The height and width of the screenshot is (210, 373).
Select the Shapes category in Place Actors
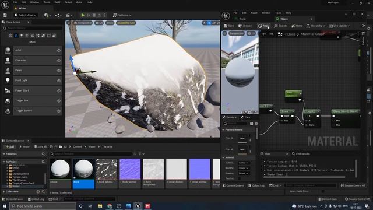pyautogui.click(x=27, y=36)
